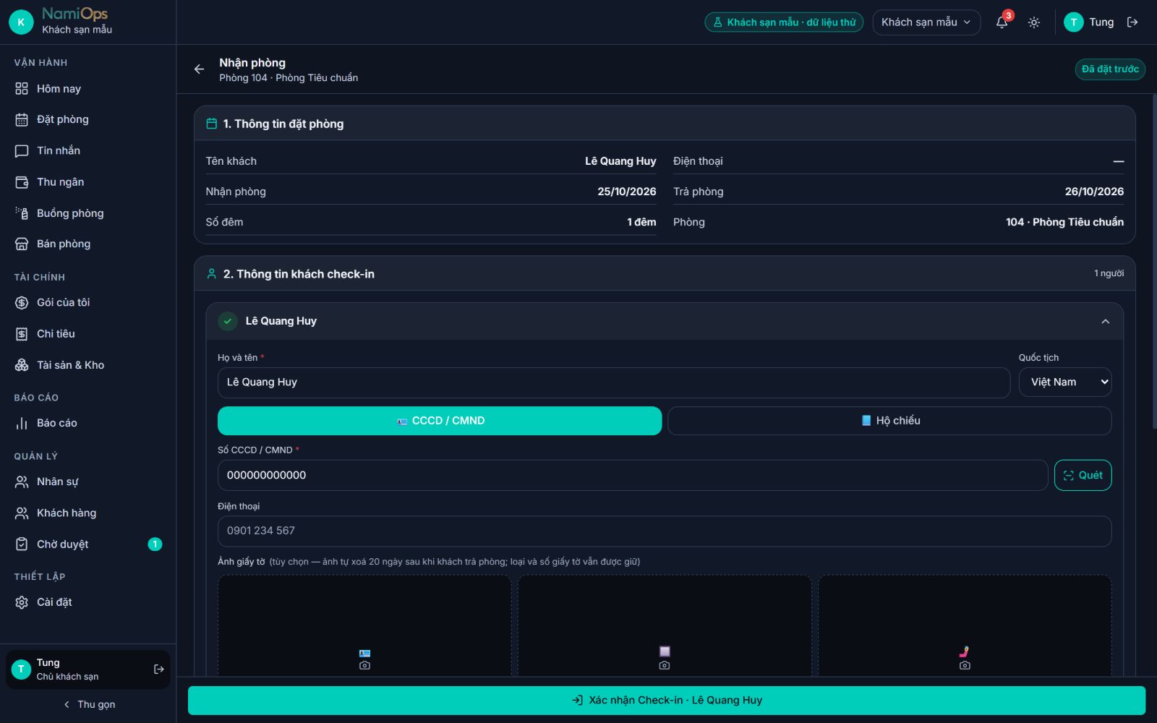Open Nhân sự management
This screenshot has height=723, width=1157.
[87, 482]
